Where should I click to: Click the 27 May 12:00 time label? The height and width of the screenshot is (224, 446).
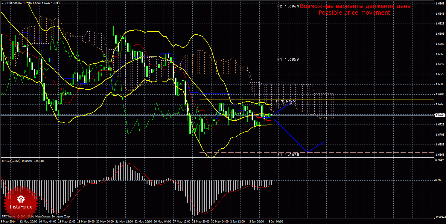click(x=182, y=222)
